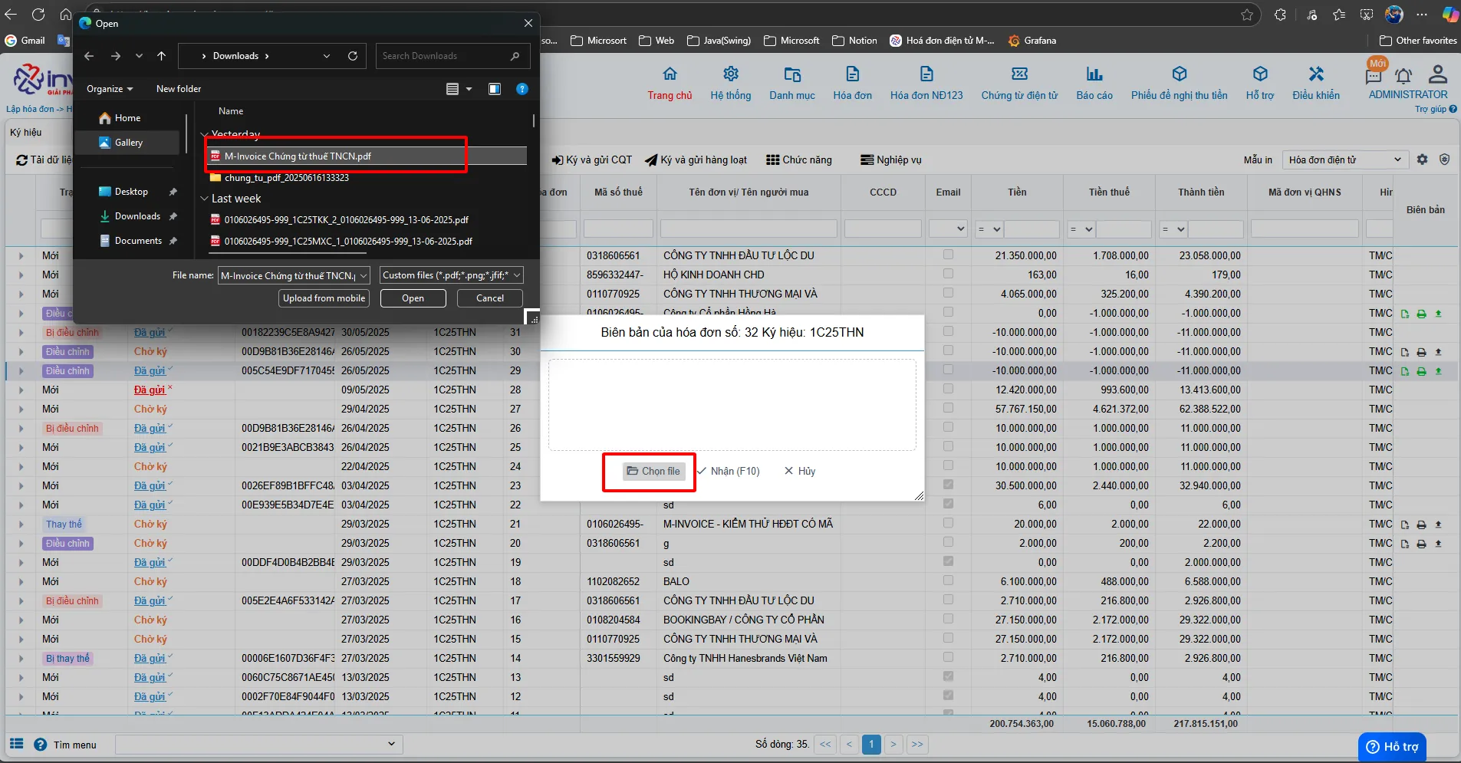Open the Điều khiển tools icon
The width and height of the screenshot is (1461, 763).
(x=1316, y=74)
